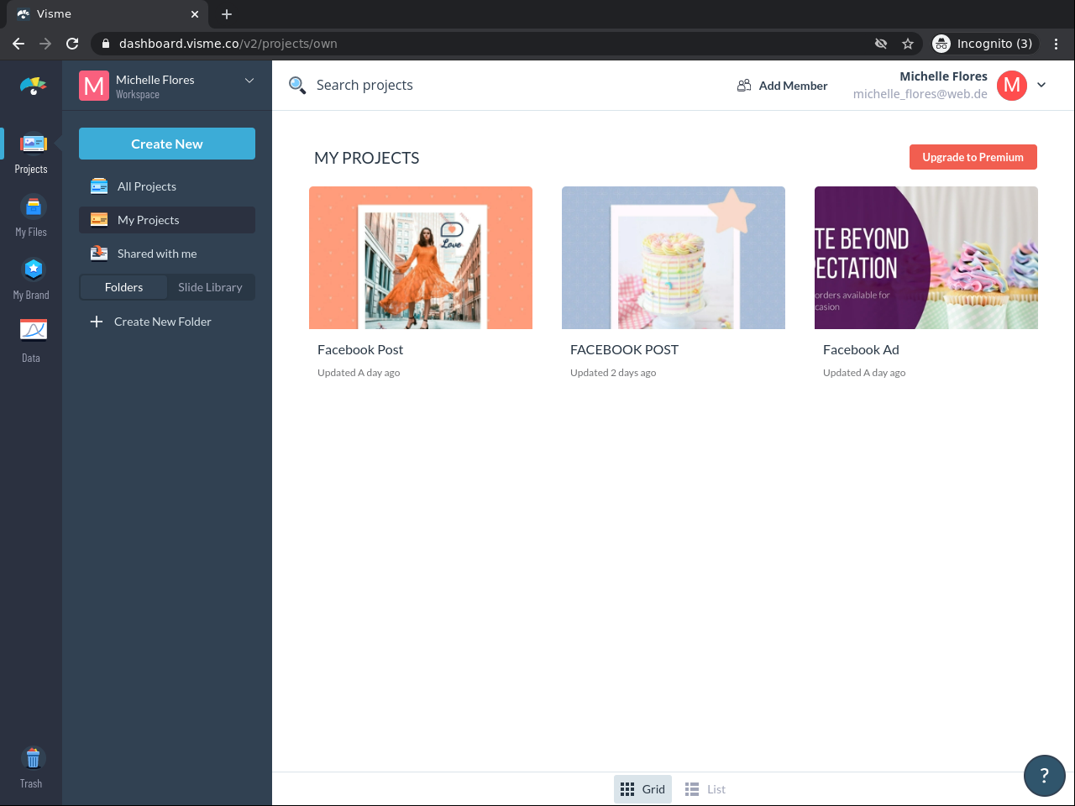Click the 'FACEBOOK POST' uppercase title
Image resolution: width=1075 pixels, height=806 pixels.
point(624,349)
